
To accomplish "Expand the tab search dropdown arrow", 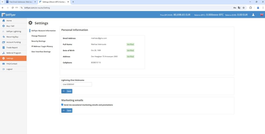I will [x=2, y=2].
